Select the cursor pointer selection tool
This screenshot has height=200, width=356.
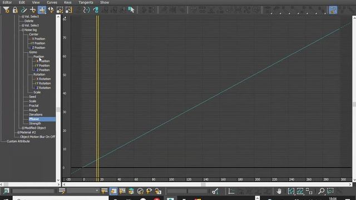coord(131,10)
